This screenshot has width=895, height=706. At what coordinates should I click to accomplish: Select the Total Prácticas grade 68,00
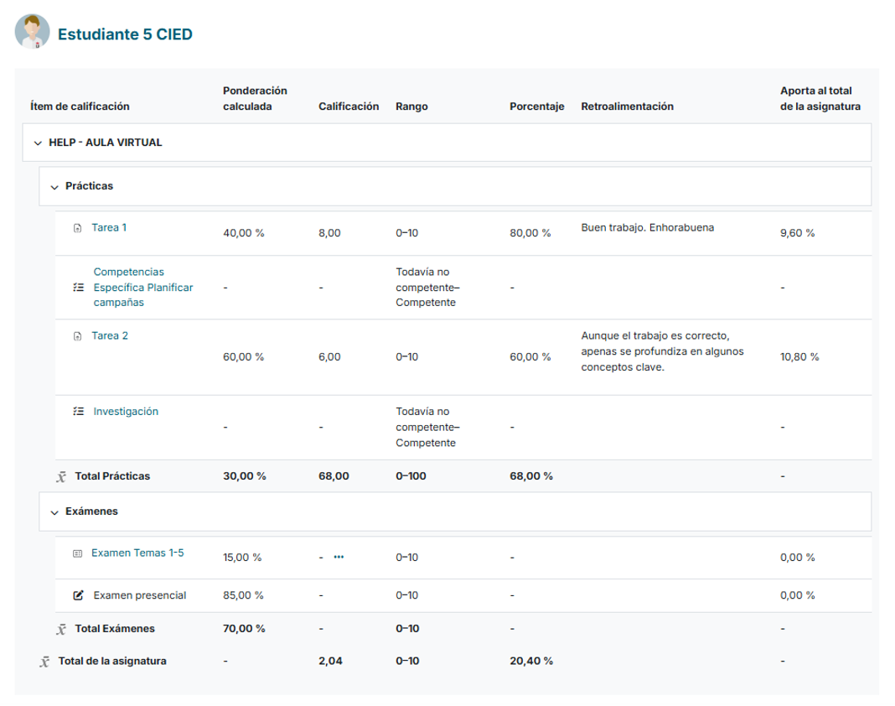pyautogui.click(x=334, y=475)
